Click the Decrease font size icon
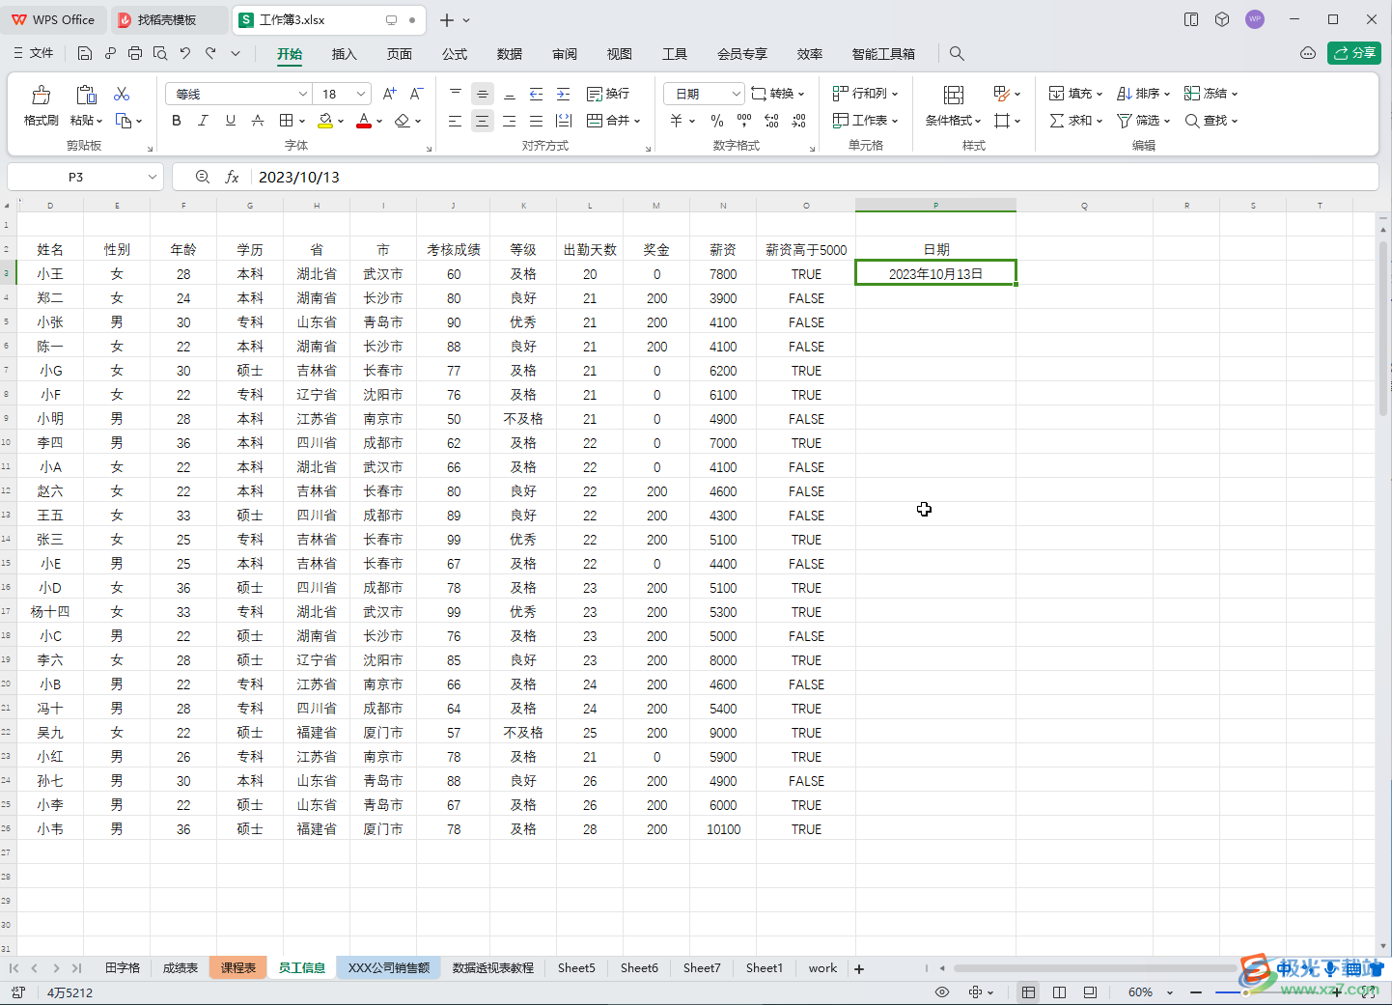Screen dimensions: 1392x1005 [x=416, y=94]
